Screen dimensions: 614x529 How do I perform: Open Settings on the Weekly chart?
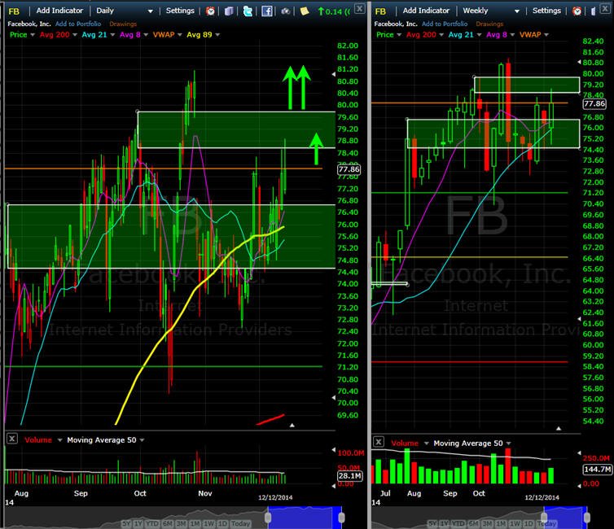click(x=546, y=11)
